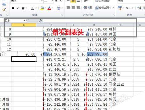145x110 pixels.
Task: Select column D header
Action: coord(73,25)
